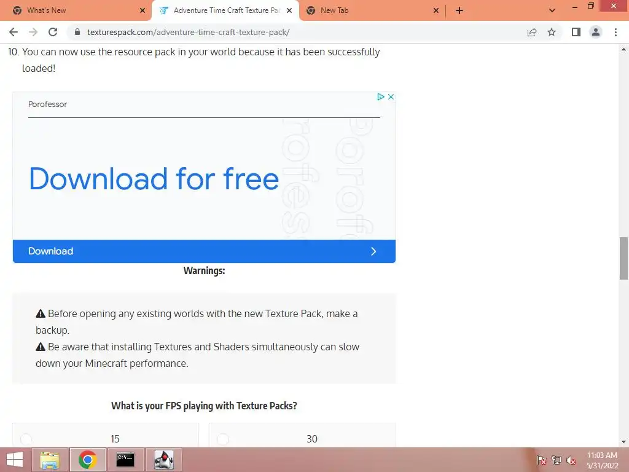The image size is (629, 472).
Task: Click the scrollbar down arrow
Action: [623, 442]
